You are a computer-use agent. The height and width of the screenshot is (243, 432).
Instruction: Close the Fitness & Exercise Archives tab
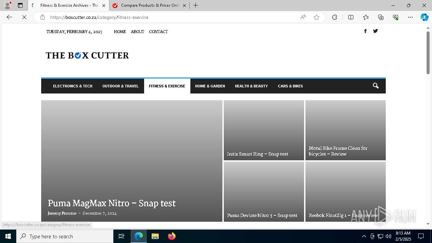(x=104, y=5)
